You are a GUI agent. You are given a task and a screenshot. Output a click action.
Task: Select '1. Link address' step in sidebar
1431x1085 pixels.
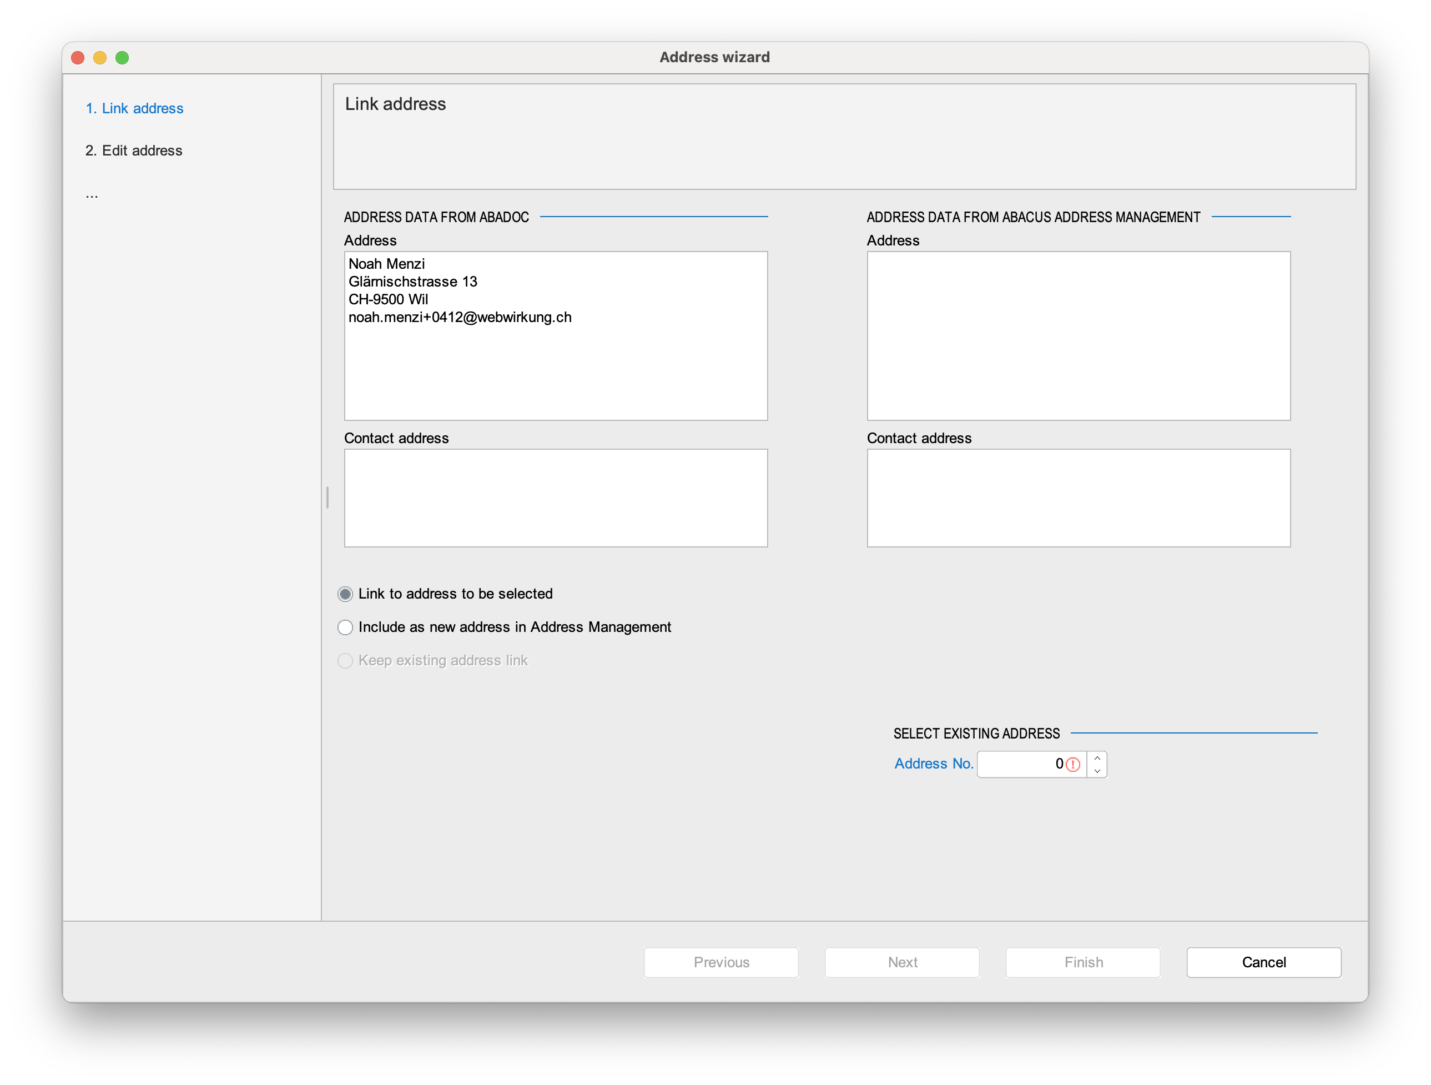[135, 107]
